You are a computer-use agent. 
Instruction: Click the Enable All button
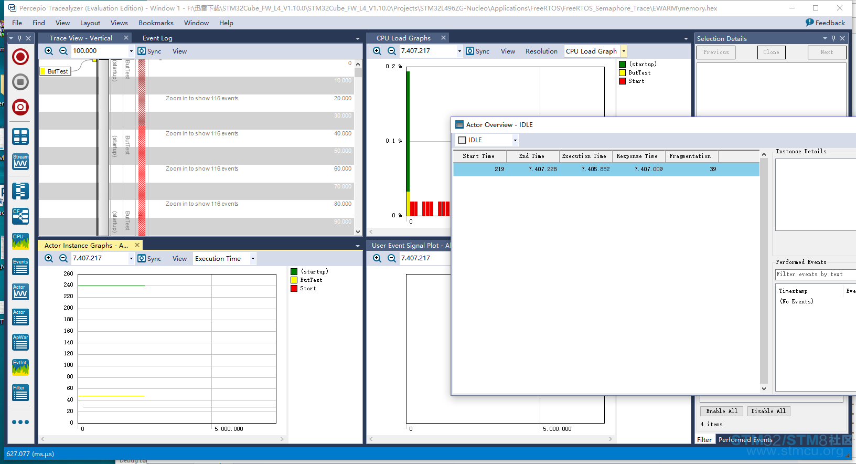pos(721,411)
